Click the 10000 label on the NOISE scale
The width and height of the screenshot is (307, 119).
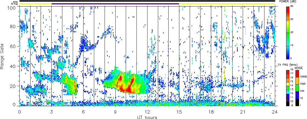point(303,77)
